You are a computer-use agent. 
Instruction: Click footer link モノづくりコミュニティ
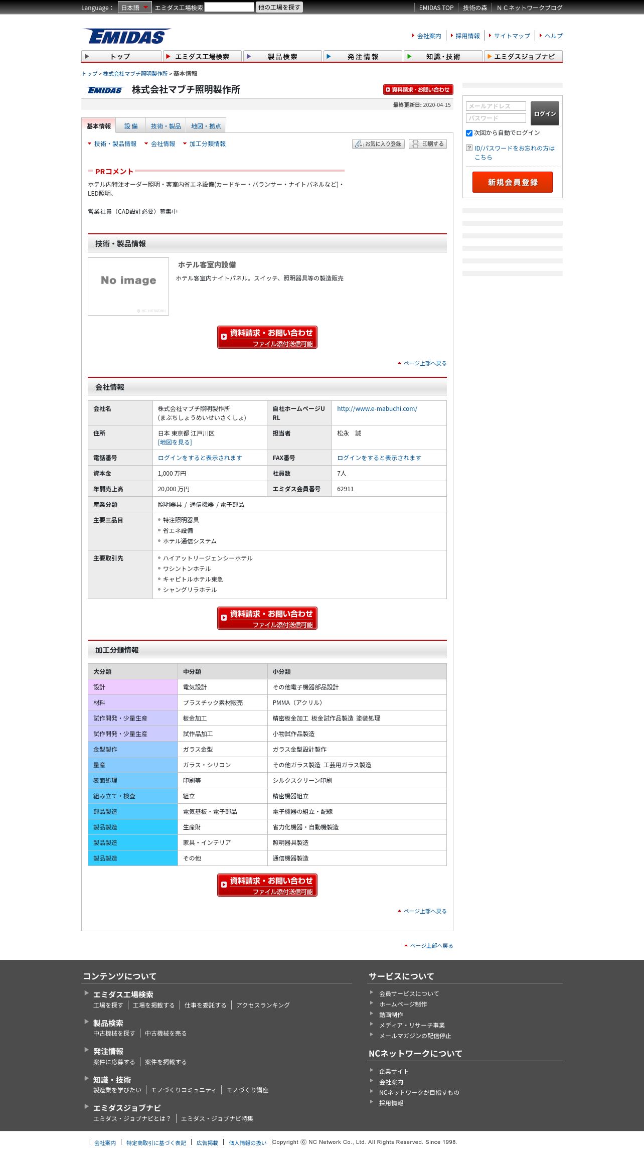pos(184,1090)
